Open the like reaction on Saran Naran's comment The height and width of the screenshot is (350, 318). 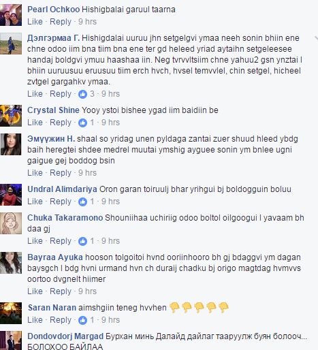(86, 320)
